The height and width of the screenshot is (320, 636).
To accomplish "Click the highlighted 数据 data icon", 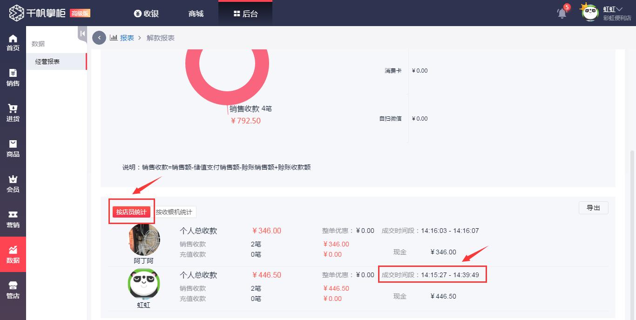I will [13, 254].
